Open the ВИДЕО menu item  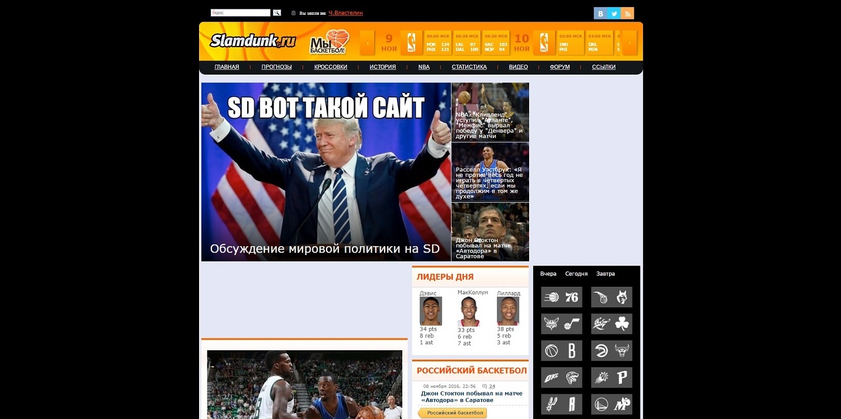point(518,67)
